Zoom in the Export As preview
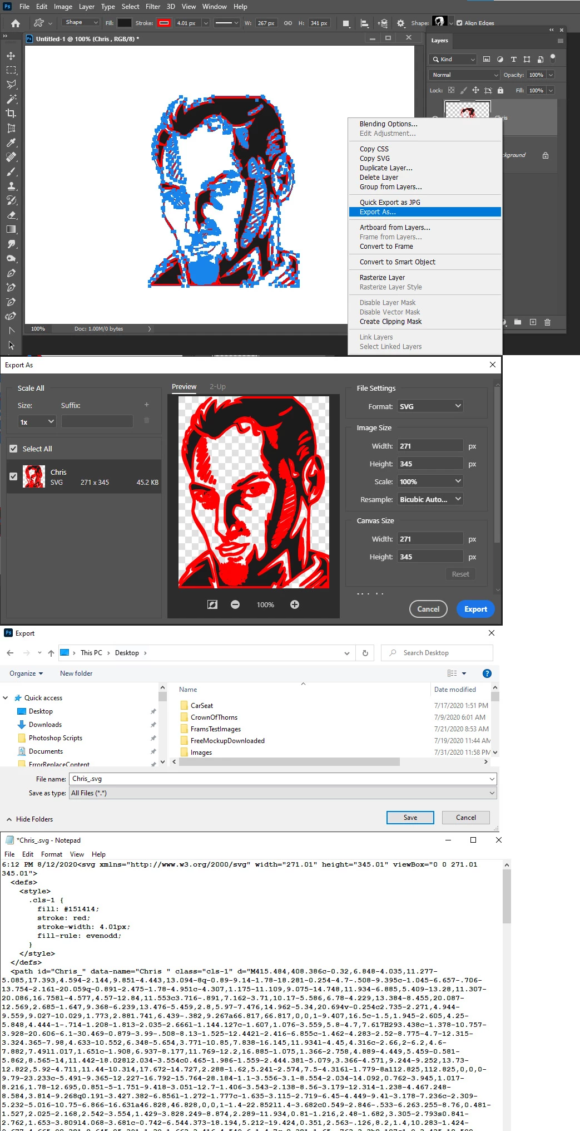This screenshot has width=580, height=1131. coord(295,604)
